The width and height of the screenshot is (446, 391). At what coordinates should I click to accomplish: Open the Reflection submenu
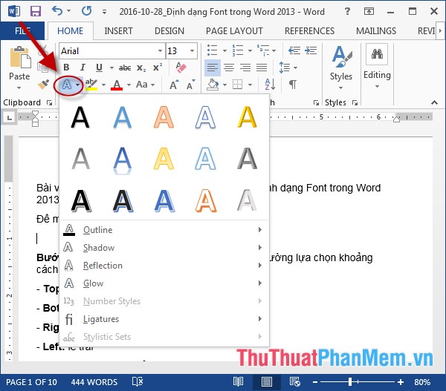(x=164, y=266)
